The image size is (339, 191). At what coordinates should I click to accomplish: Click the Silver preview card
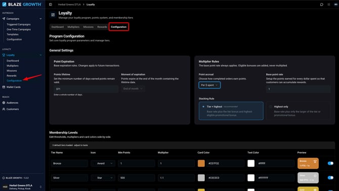(x=308, y=178)
